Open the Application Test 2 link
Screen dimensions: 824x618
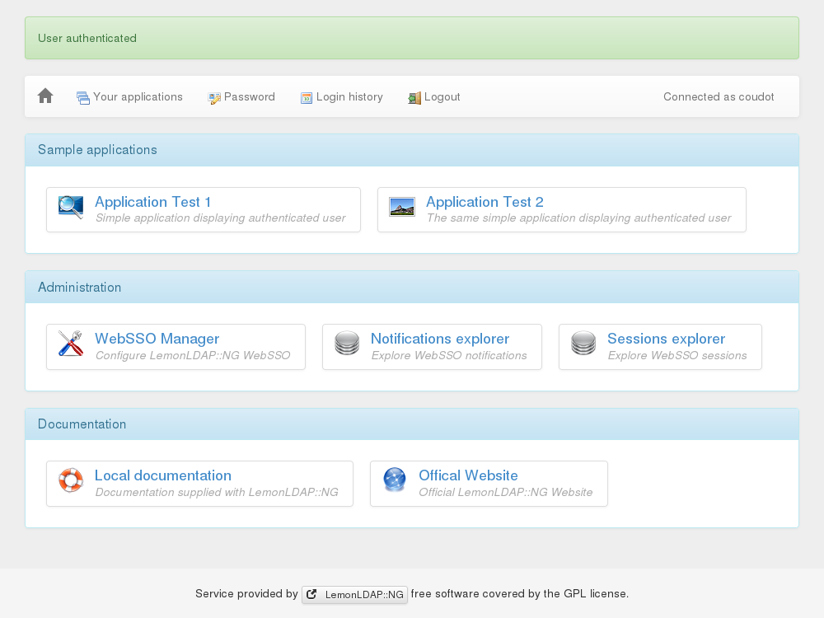[485, 202]
